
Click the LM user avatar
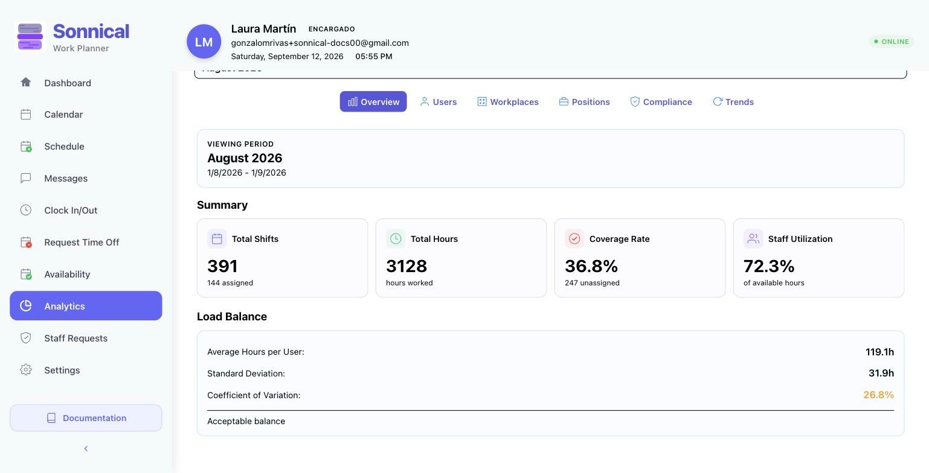pyautogui.click(x=204, y=42)
